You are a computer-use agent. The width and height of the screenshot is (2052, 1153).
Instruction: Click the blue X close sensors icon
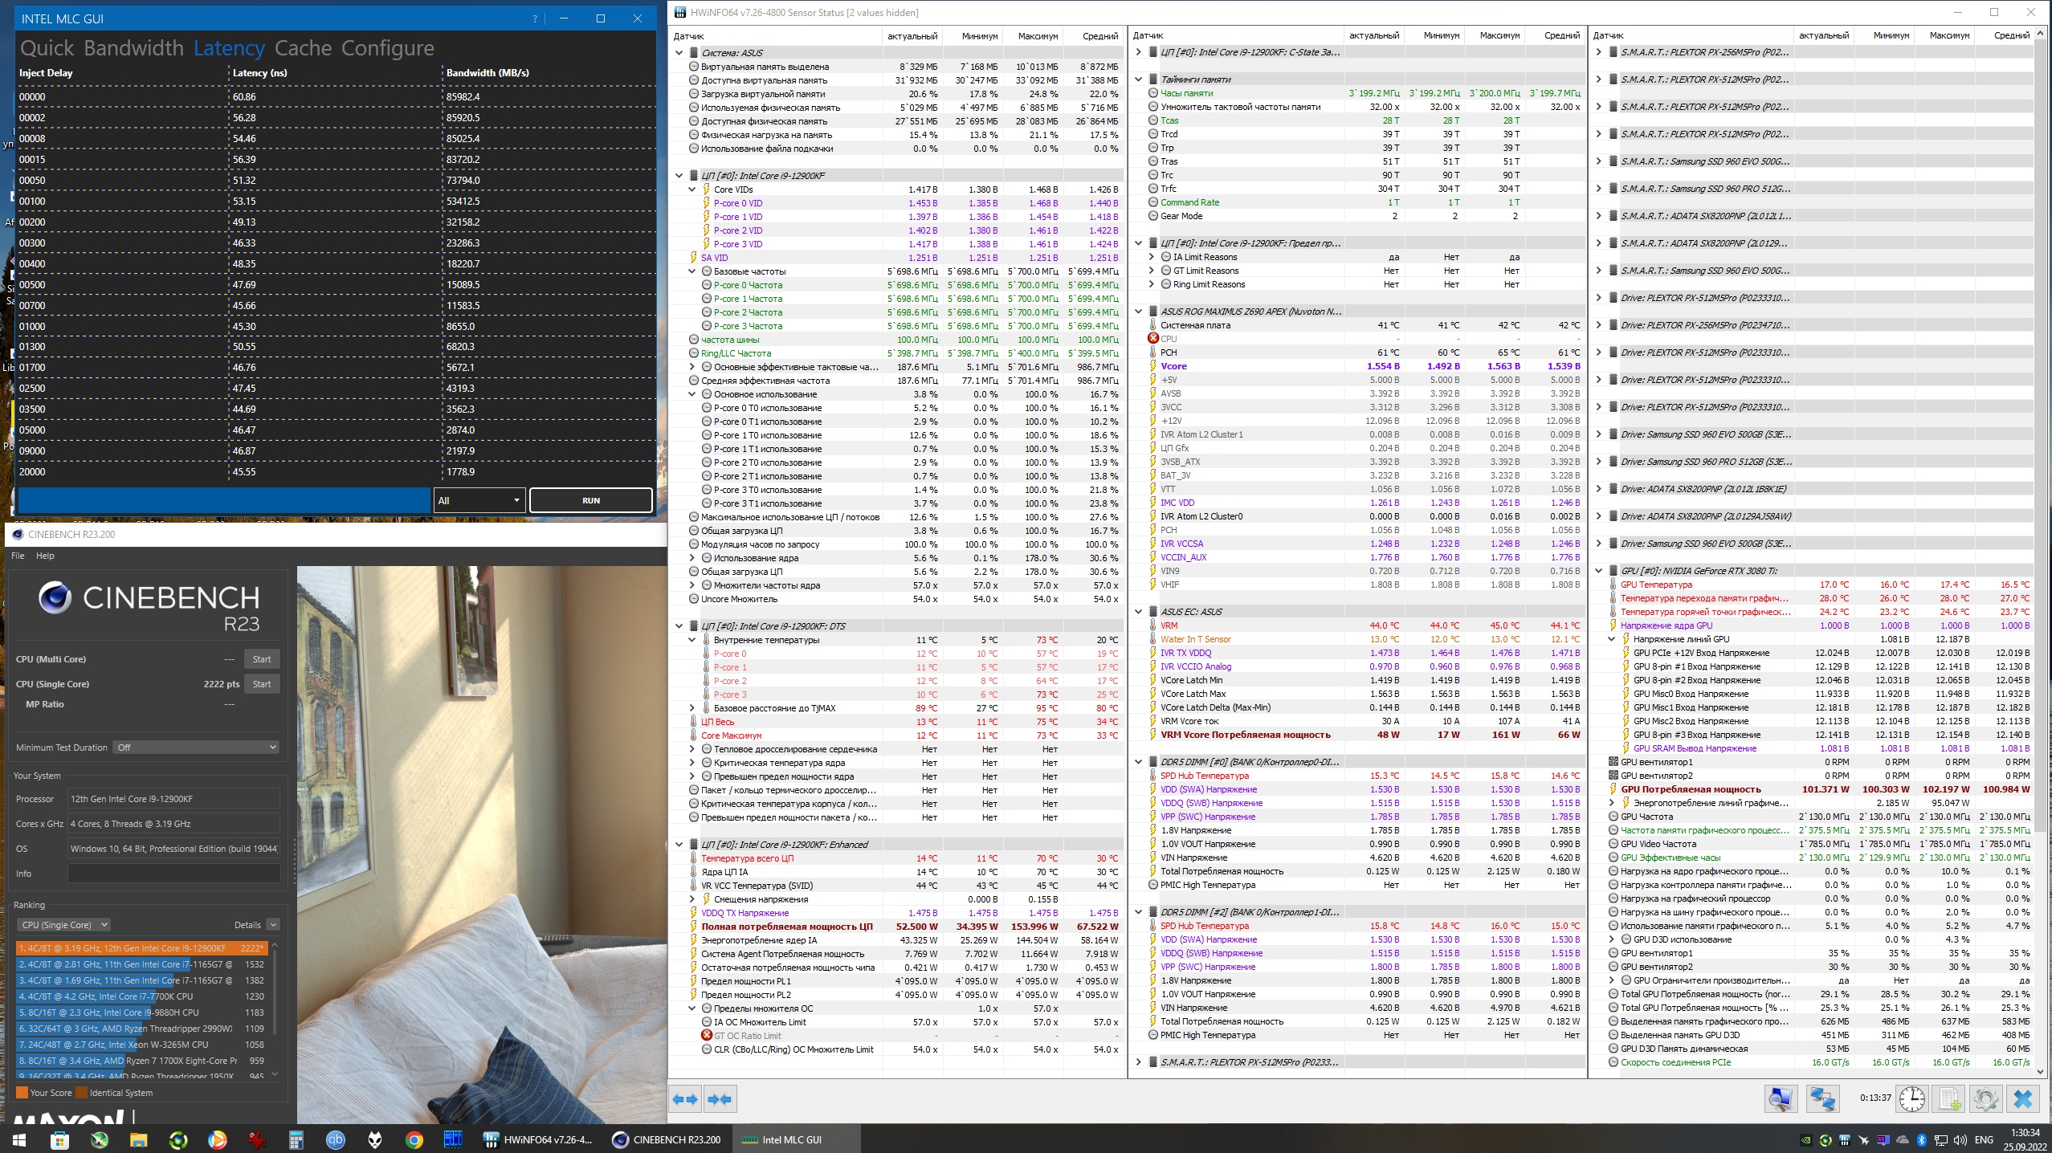[2023, 1099]
